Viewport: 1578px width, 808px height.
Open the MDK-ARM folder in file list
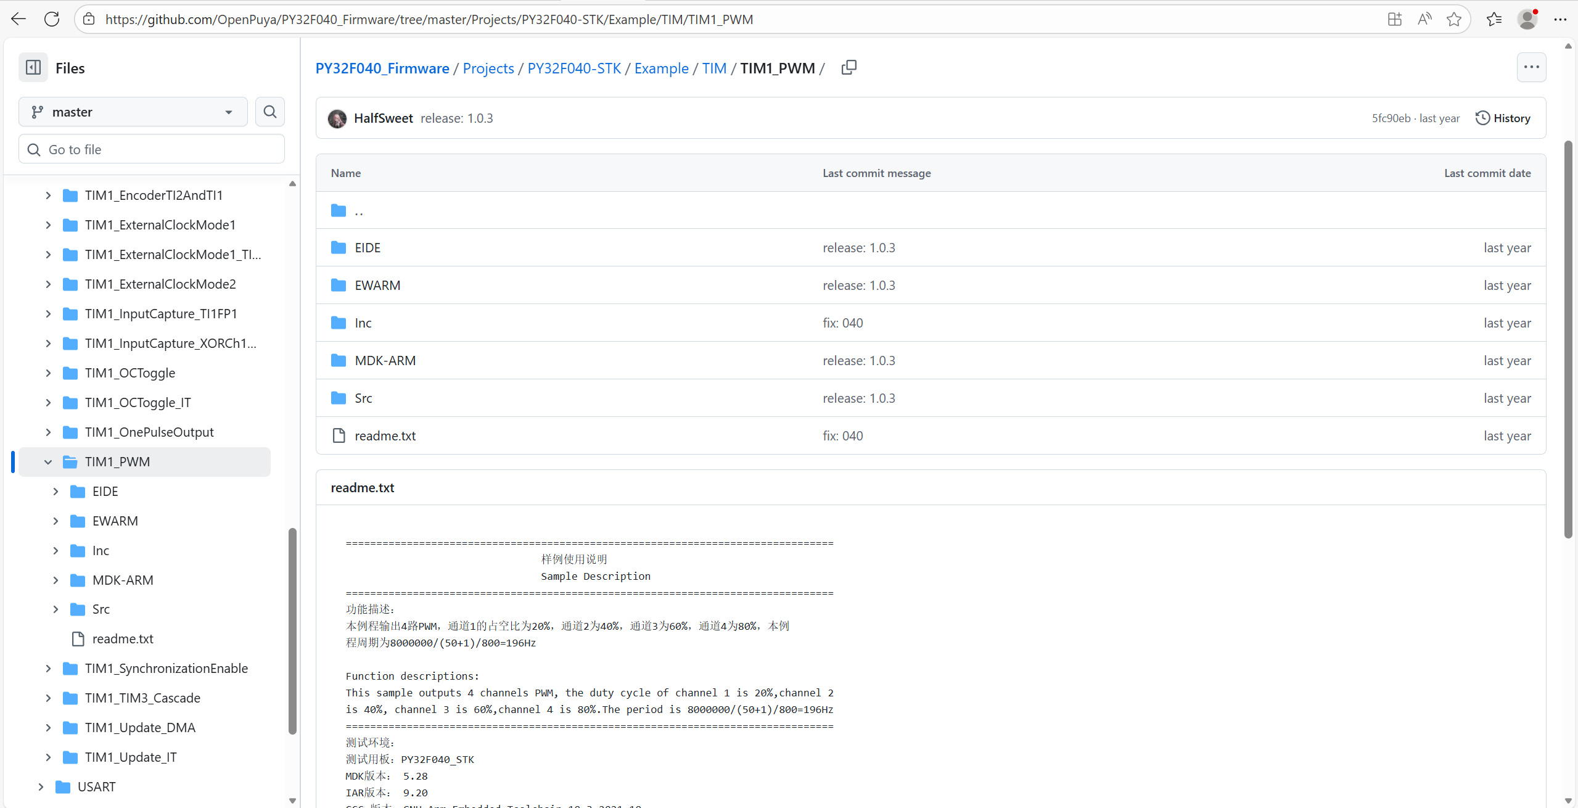coord(385,360)
